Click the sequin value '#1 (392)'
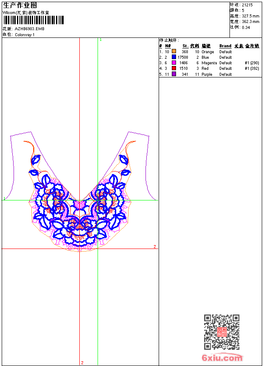263x366 pixels. 252,69
